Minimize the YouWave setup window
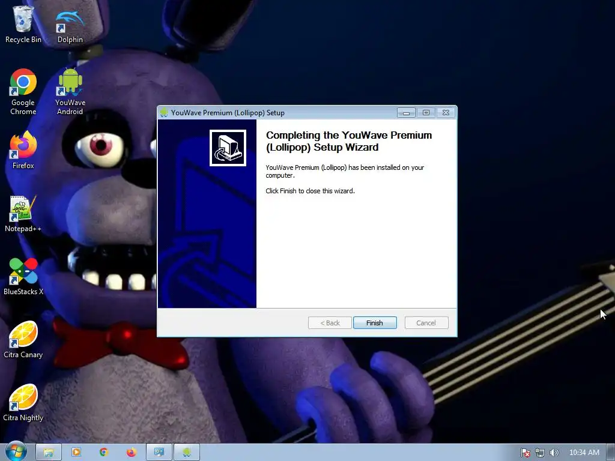 pyautogui.click(x=407, y=113)
